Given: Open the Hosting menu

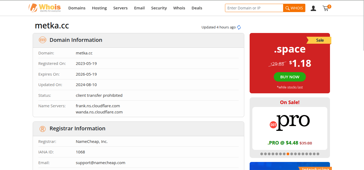Looking at the screenshot, I should 99,8.
